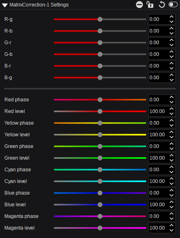This screenshot has height=238, width=180.
Task: Decrease R-b value with down arrow
Action: coord(172,33)
